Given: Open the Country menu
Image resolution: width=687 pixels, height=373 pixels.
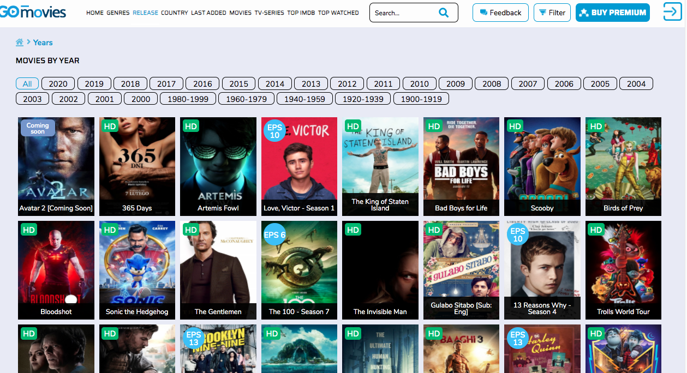Looking at the screenshot, I should point(175,13).
